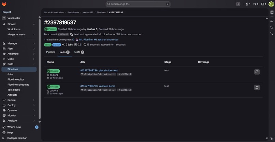Image resolution: width=275 pixels, height=142 pixels.
Task: Click the Operate section icon
Action: coord(4,110)
